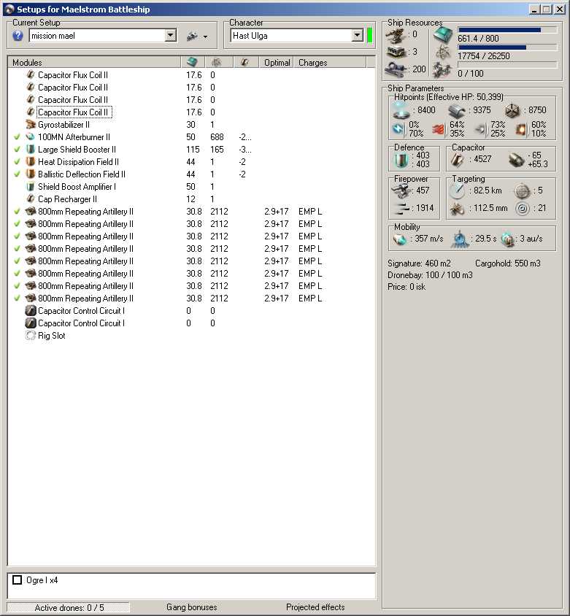
Task: Click the capacitor use column header icon
Action: click(244, 62)
